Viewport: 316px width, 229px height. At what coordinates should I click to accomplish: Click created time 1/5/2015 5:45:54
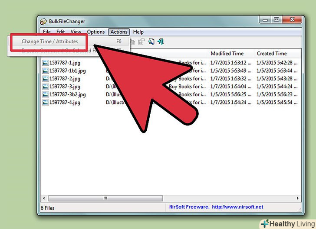(277, 103)
